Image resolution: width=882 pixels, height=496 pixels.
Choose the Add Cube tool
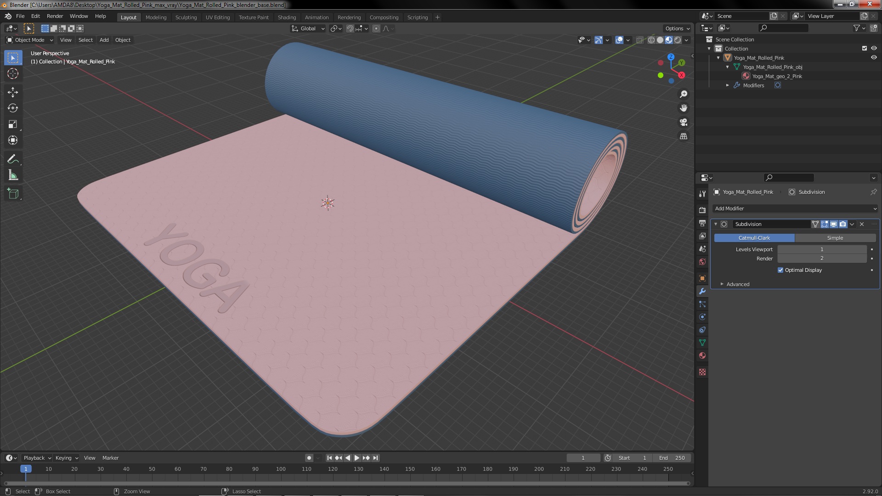click(13, 193)
